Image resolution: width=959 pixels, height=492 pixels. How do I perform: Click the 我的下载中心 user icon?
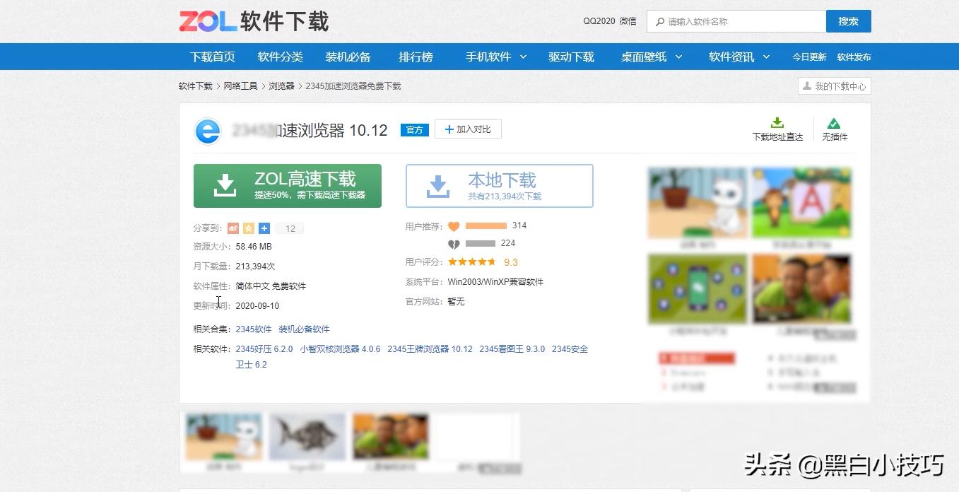tap(806, 86)
